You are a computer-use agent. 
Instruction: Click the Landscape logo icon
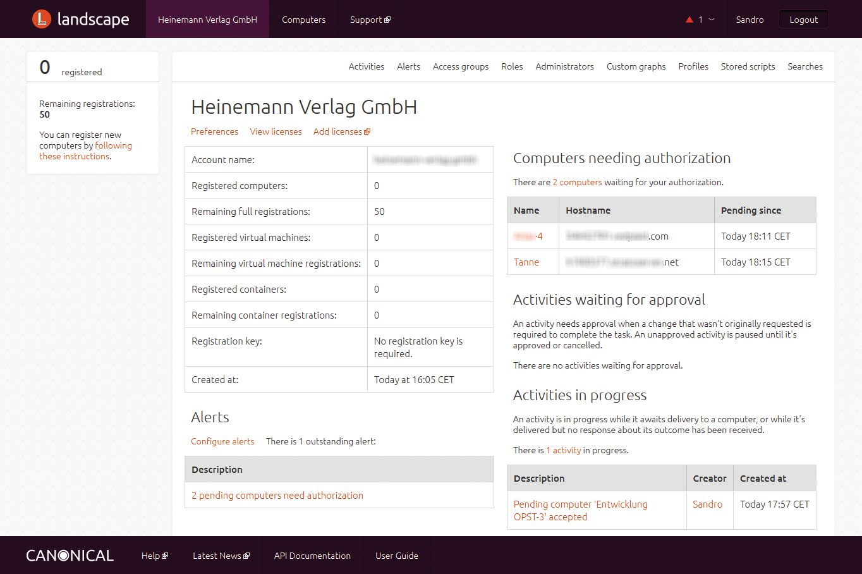40,19
